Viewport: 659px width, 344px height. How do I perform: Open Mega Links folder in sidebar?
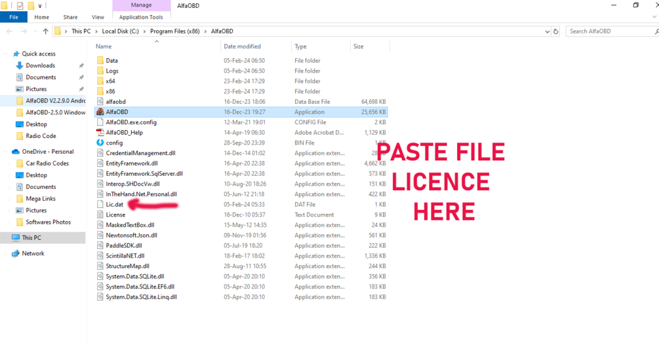coord(35,199)
